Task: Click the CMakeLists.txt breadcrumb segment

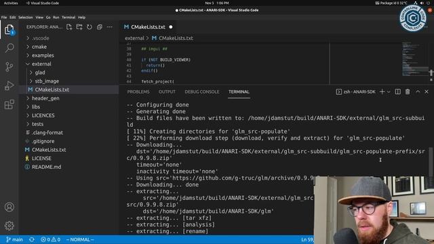Action: [172, 38]
